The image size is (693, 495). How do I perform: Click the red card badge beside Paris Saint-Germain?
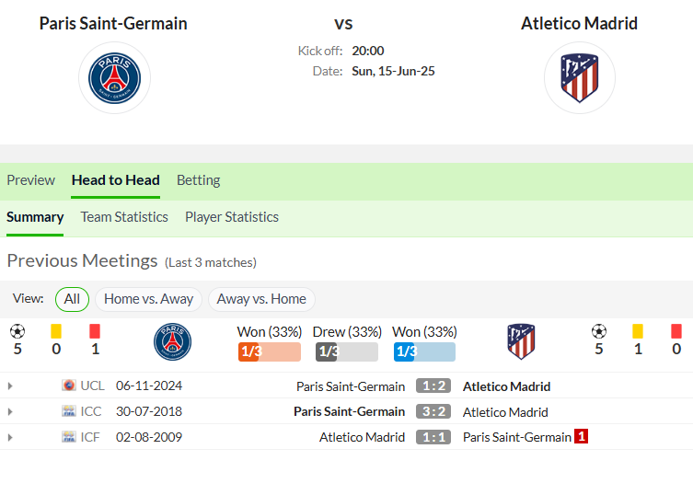[x=582, y=436]
